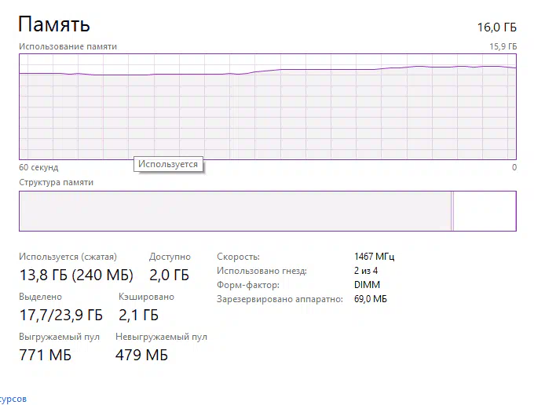Click the 69,0 МБ hardware reserved value

[x=371, y=299]
